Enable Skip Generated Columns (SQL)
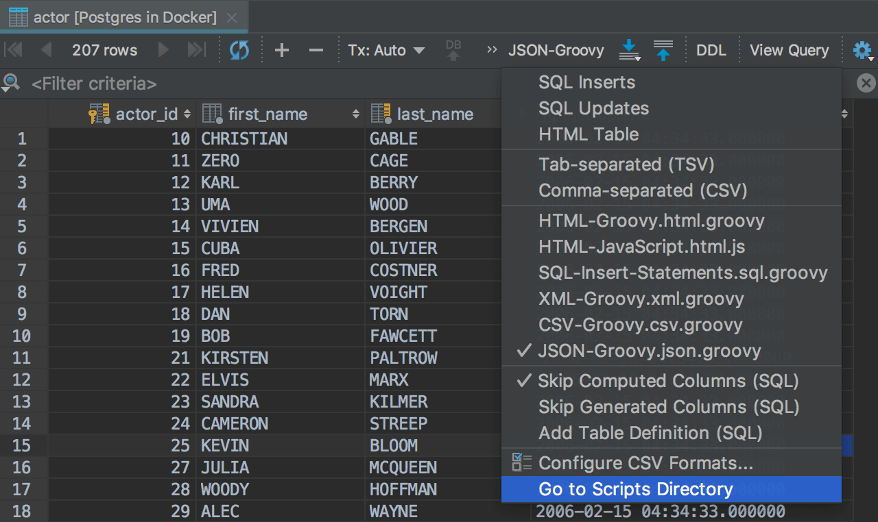878x522 pixels. (668, 407)
